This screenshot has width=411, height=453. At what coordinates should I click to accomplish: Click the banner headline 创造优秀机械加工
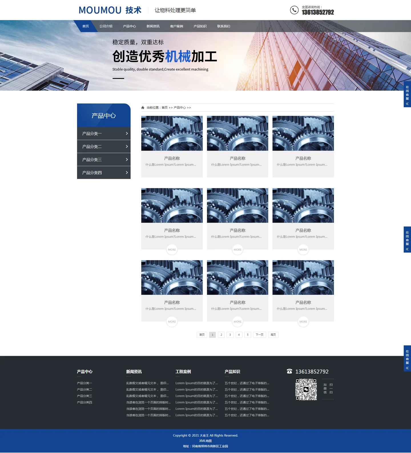tap(165, 56)
